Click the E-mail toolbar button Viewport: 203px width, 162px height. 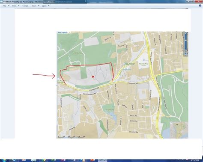click(25, 6)
